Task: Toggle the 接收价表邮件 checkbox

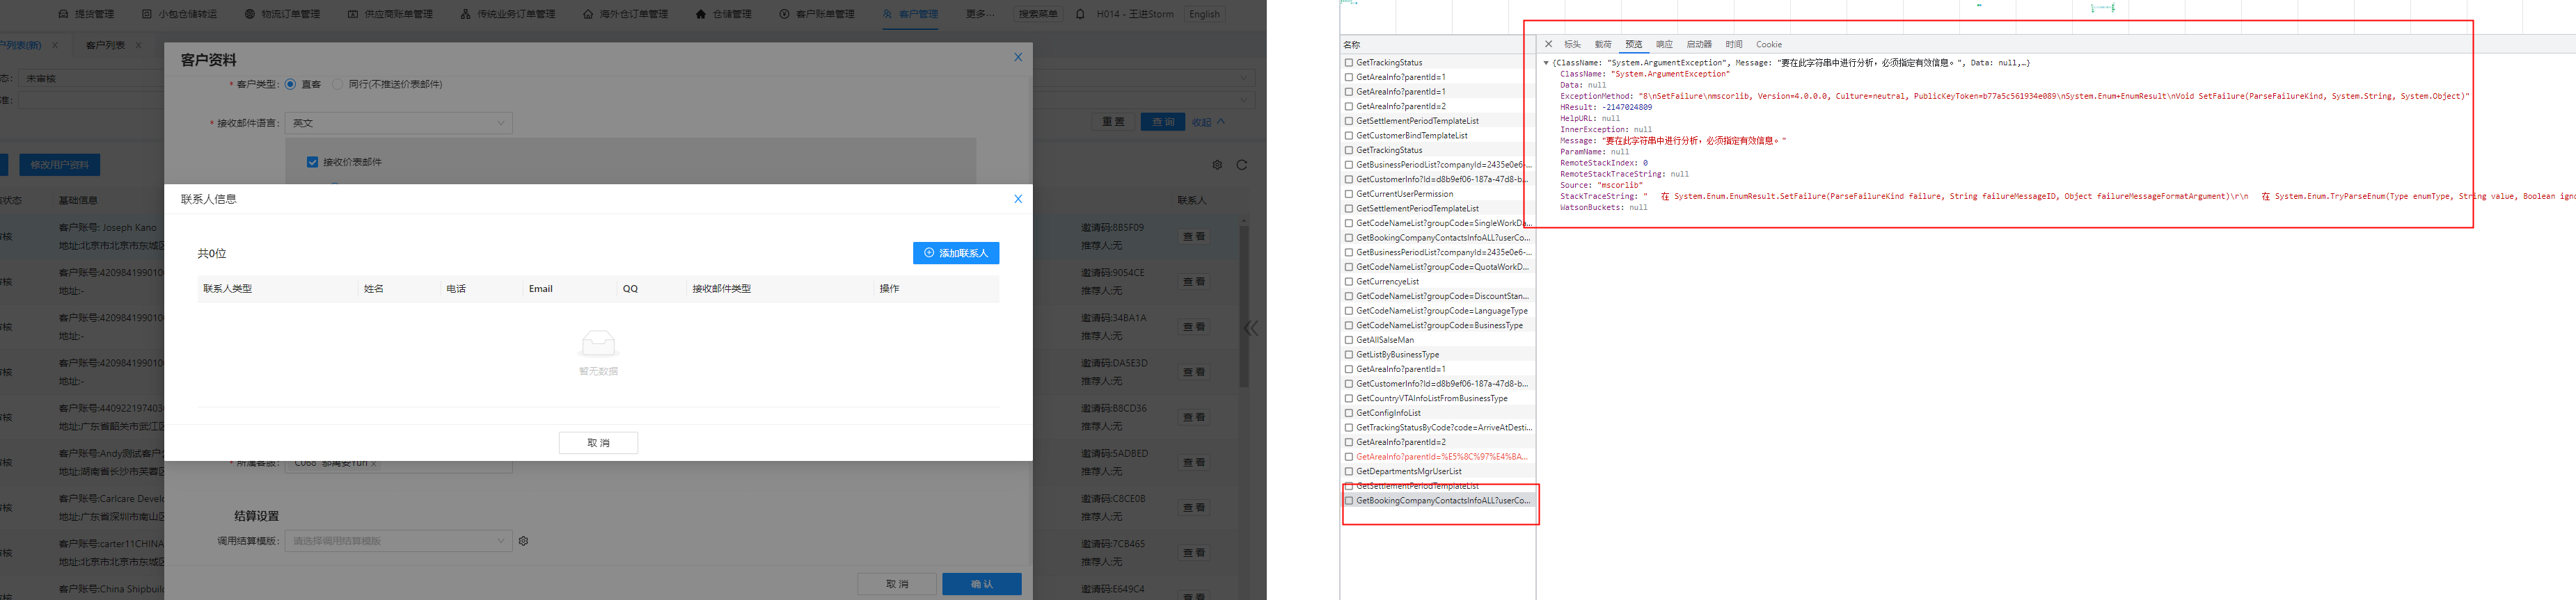Action: (313, 162)
